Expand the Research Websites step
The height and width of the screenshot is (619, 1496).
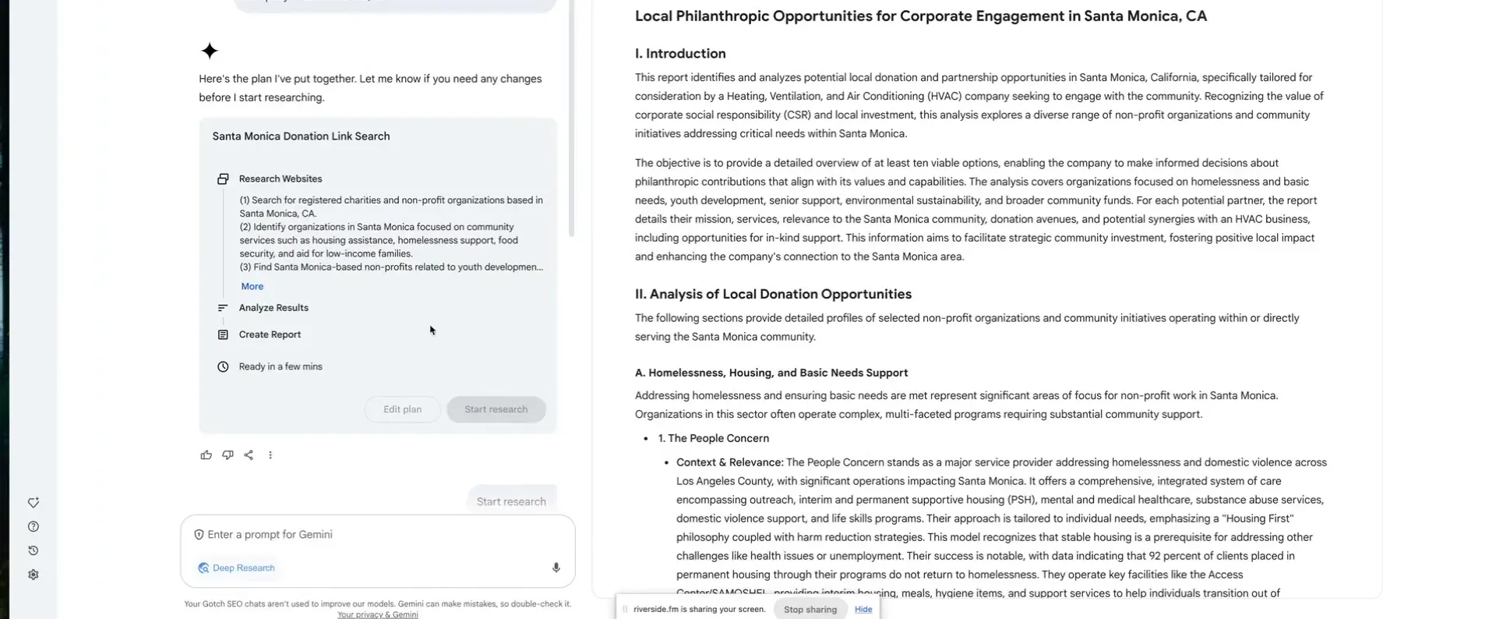coord(280,179)
